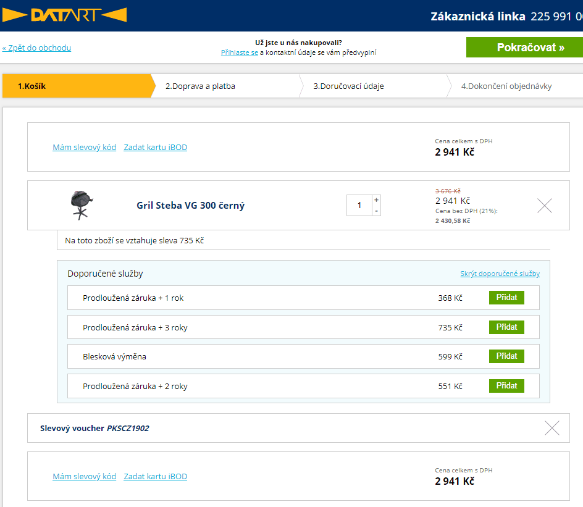This screenshot has height=507, width=583.
Task: Click the Už jste u nás nakupovali? text
Action: [x=298, y=43]
